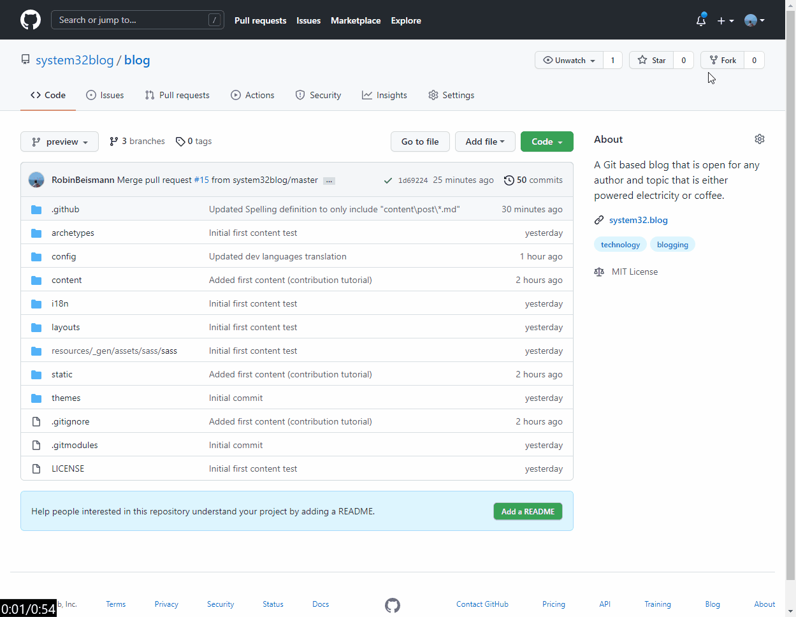Click the Go to file button
The width and height of the screenshot is (796, 617).
click(x=420, y=142)
